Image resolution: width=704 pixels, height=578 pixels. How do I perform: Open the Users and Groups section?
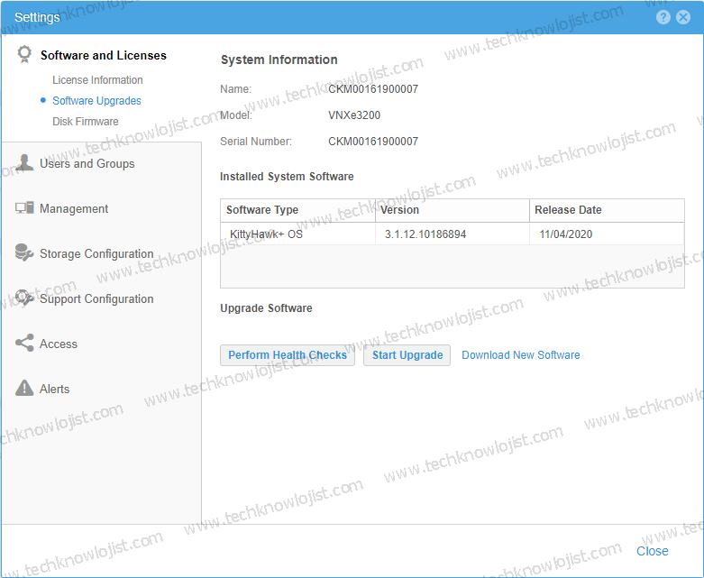87,163
